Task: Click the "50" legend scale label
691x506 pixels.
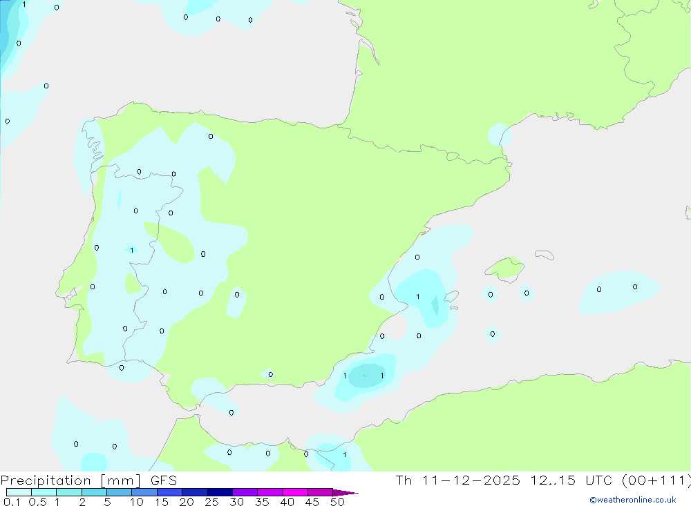Action: click(337, 502)
